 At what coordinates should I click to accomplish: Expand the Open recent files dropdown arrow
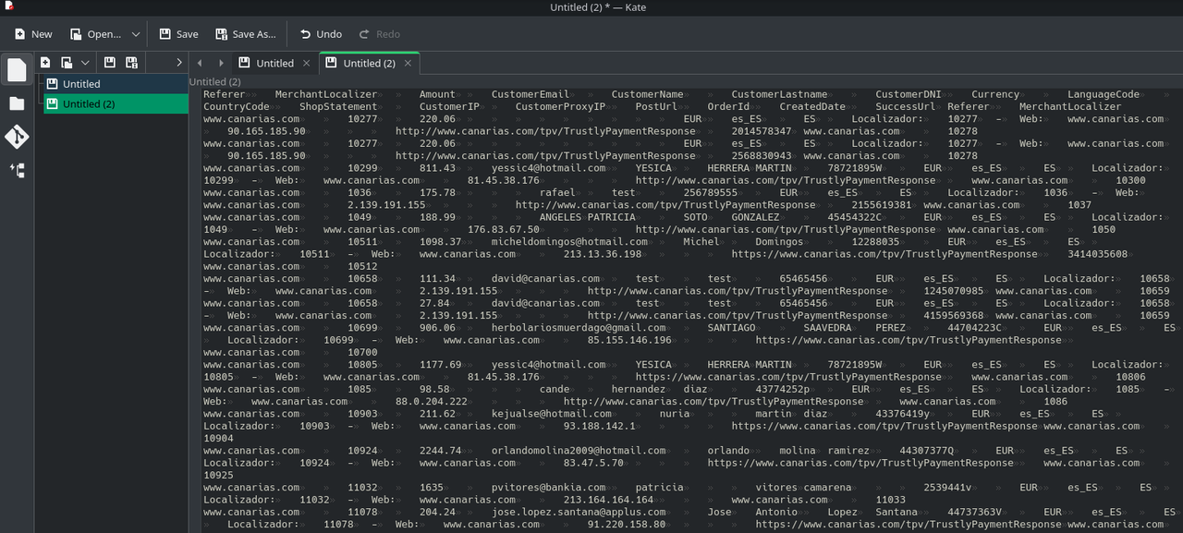pyautogui.click(x=136, y=34)
